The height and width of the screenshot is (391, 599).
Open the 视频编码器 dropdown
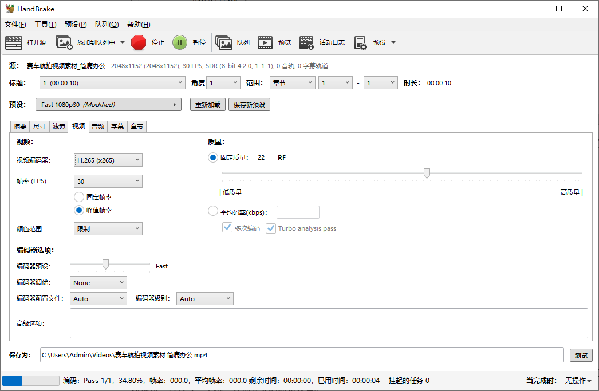(108, 160)
